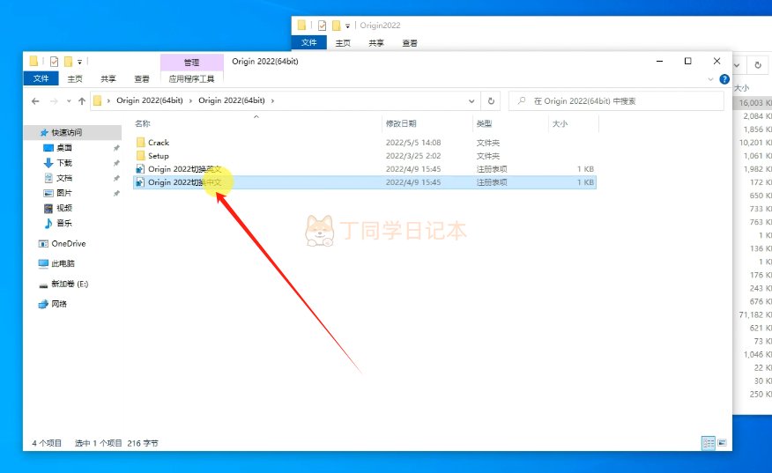Sort by 大小 column header
The width and height of the screenshot is (772, 473).
[x=560, y=123]
